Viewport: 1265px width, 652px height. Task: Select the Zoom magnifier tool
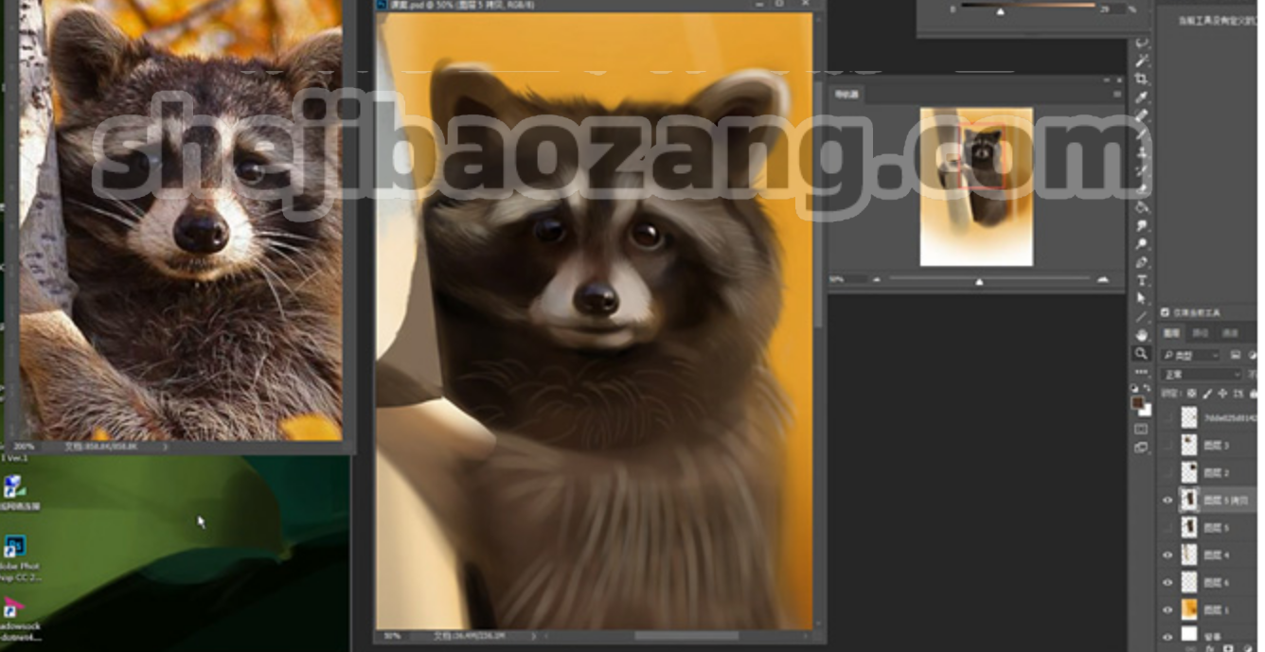pos(1142,354)
